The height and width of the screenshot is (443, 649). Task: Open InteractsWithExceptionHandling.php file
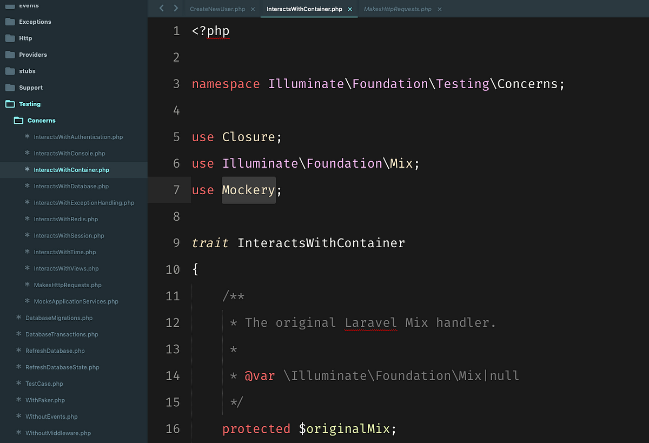pos(84,203)
